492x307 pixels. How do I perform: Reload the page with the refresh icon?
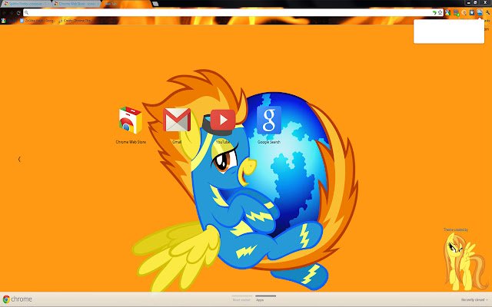coord(18,12)
